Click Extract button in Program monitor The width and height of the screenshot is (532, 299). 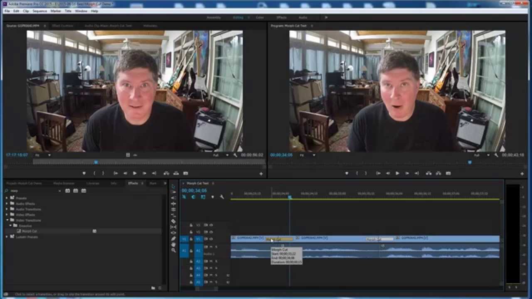click(438, 173)
